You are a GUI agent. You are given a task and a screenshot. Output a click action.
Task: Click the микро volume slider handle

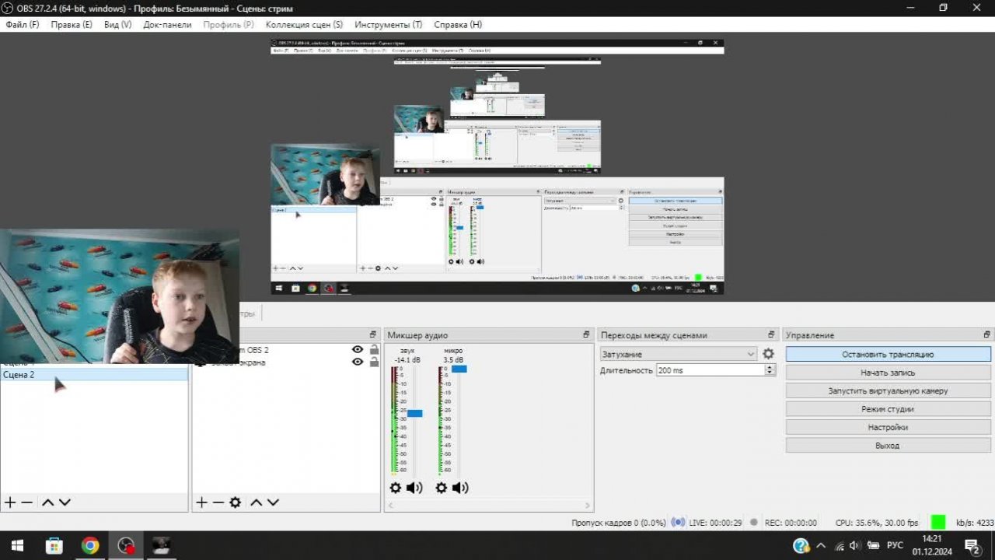pyautogui.click(x=459, y=369)
